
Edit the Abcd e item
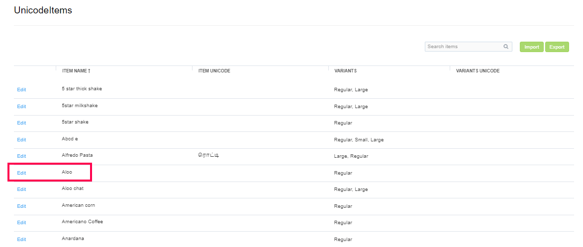pos(21,140)
